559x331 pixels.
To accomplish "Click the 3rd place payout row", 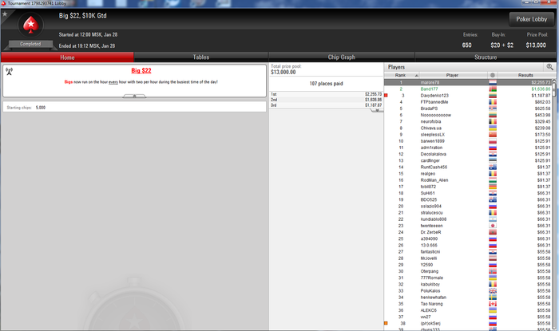I will (x=326, y=105).
